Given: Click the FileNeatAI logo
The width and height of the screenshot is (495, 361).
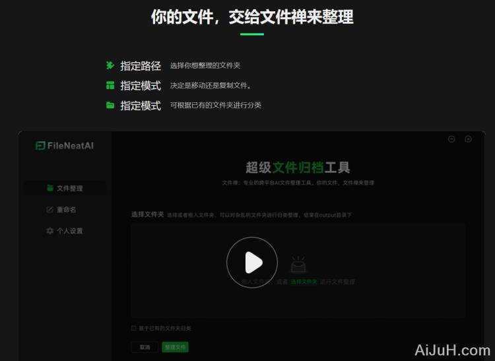Looking at the screenshot, I should (x=65, y=146).
